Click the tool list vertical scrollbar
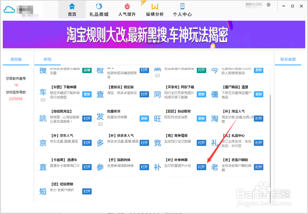 coord(270,148)
